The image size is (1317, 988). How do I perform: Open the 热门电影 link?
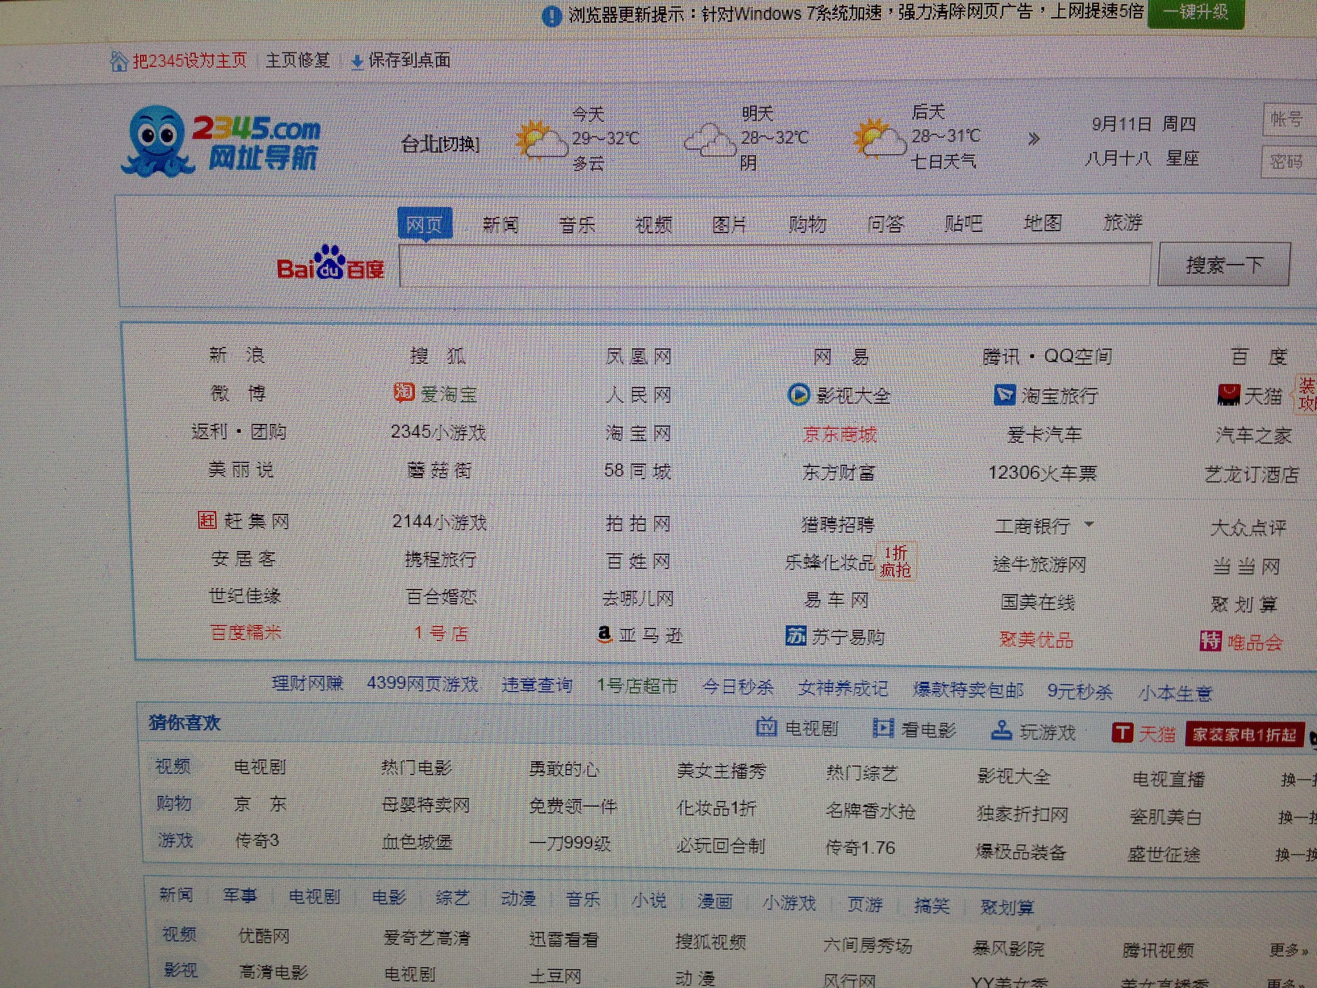coord(416,767)
